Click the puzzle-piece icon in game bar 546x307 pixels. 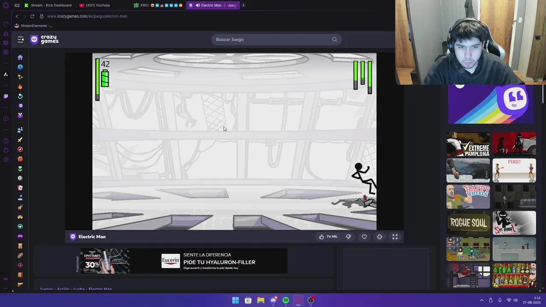point(379,237)
